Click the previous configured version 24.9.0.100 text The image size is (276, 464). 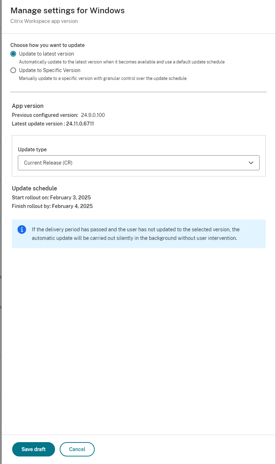(94, 115)
